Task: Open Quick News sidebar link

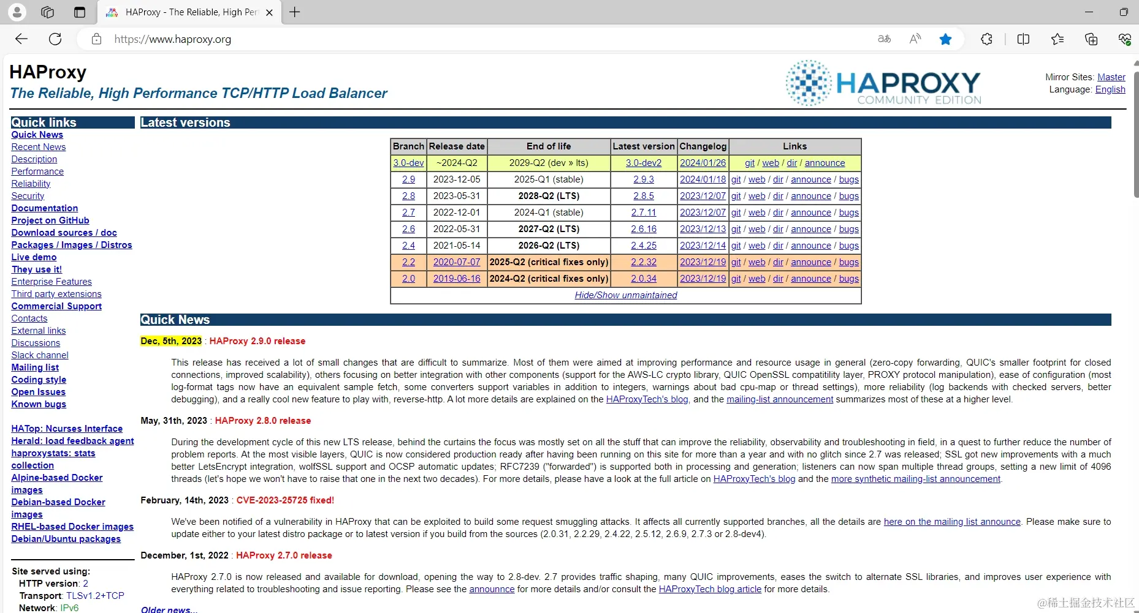Action: (37, 135)
